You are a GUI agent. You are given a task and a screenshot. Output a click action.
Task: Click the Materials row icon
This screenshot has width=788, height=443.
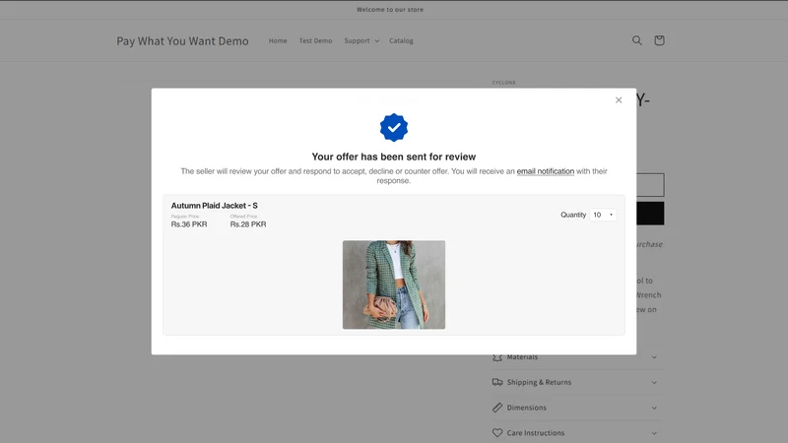point(497,357)
